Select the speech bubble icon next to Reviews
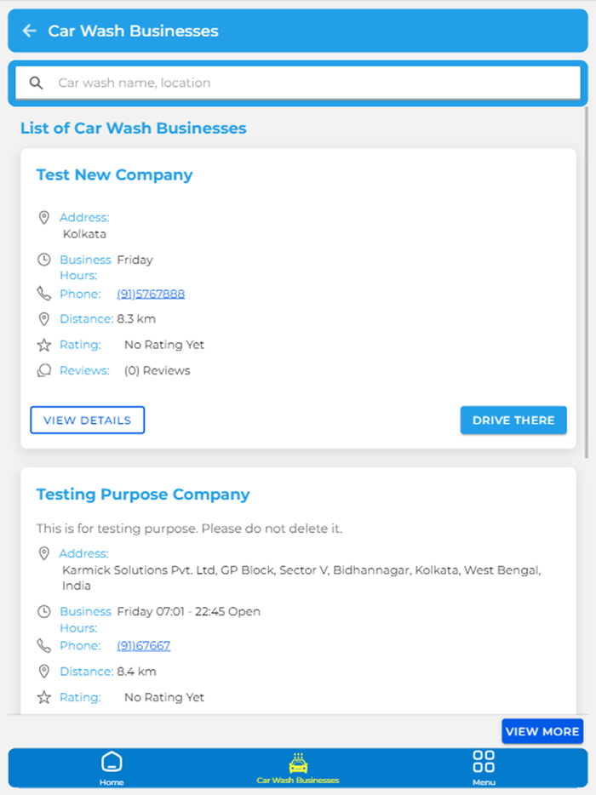 [44, 370]
